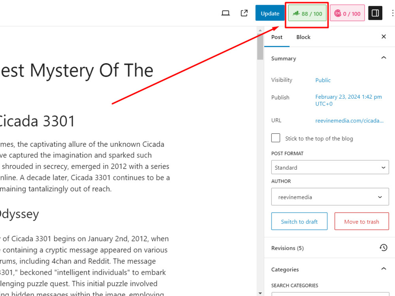Open the Rank Math SEO score 88/100

(x=307, y=13)
